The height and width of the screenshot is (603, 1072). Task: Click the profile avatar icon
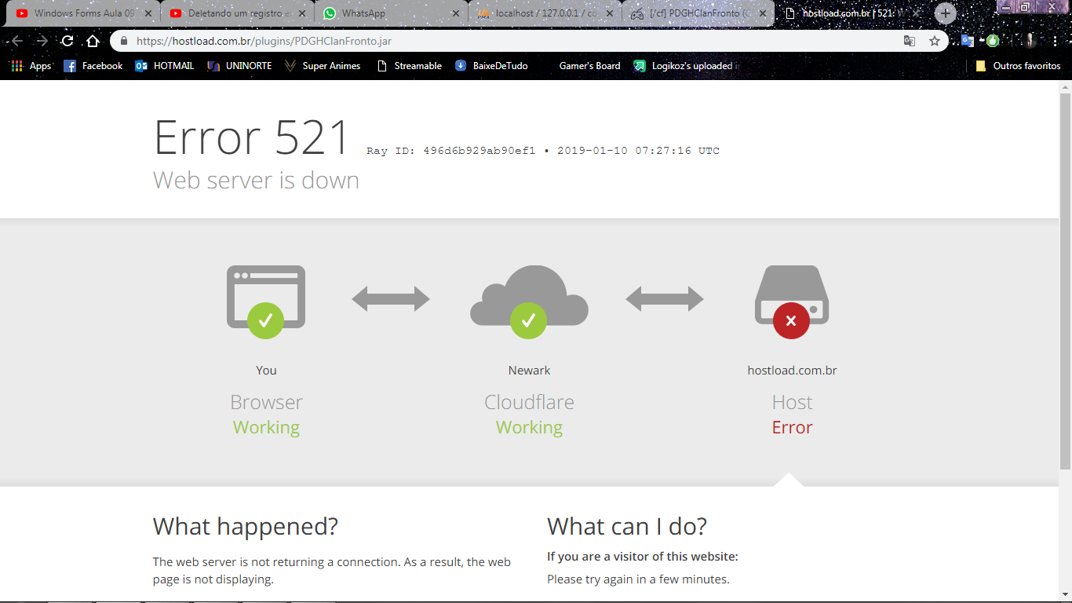pos(1030,41)
